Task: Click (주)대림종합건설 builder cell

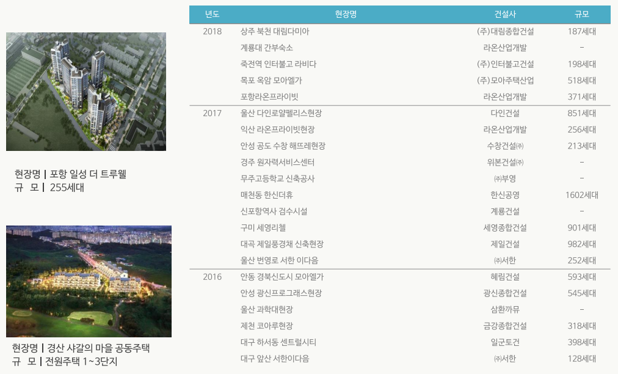Action: [x=505, y=32]
